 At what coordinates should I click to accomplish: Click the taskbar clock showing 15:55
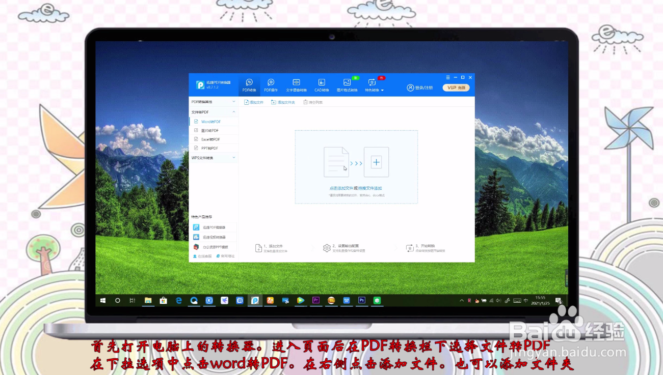click(x=541, y=300)
